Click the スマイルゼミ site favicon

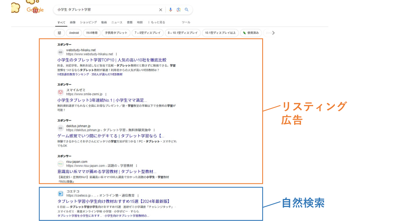point(60,92)
